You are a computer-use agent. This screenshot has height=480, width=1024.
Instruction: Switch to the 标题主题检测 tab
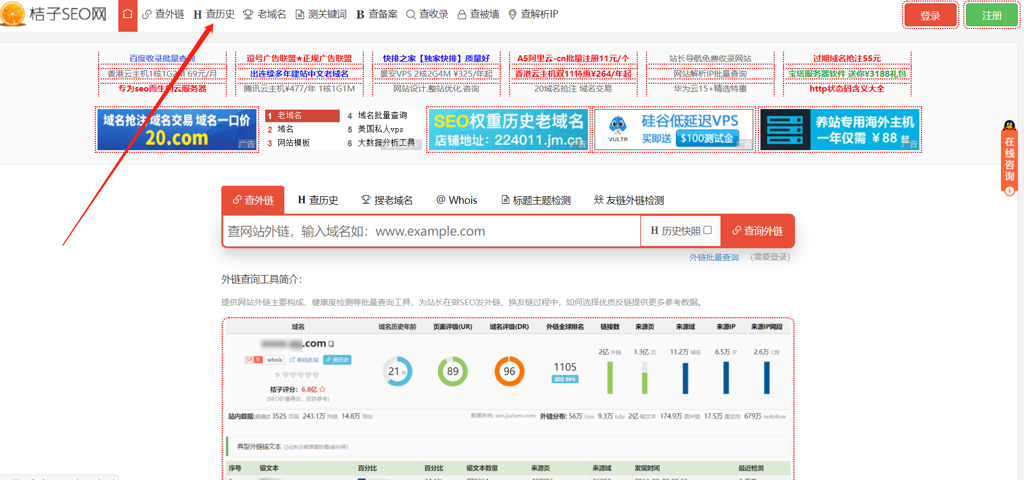536,200
